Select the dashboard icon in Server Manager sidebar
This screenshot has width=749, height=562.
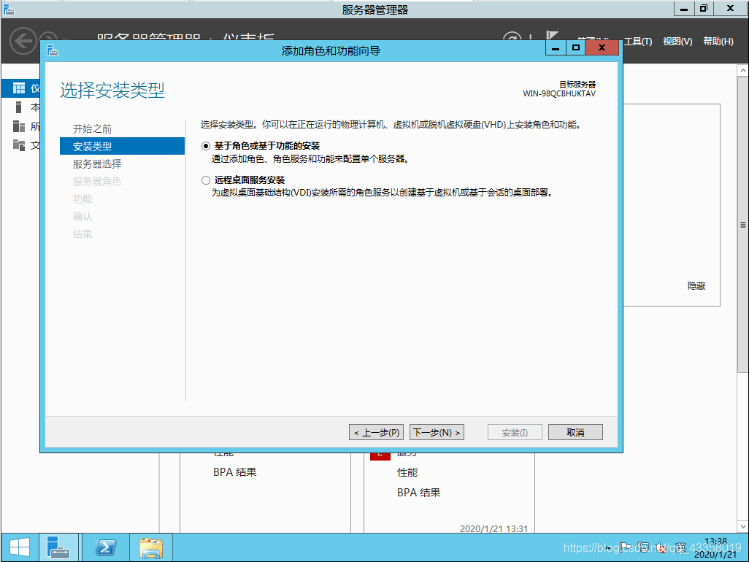coord(19,88)
